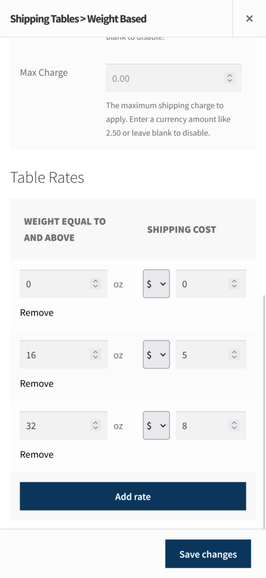Click stepper on the $5 shipping cost field
Screen dimensions: 266x578
point(234,354)
